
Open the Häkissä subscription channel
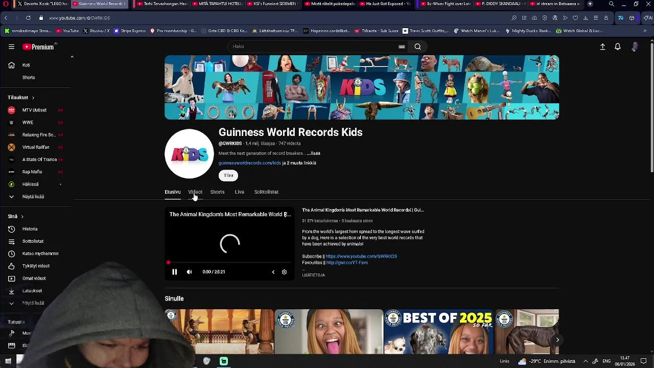coord(30,184)
